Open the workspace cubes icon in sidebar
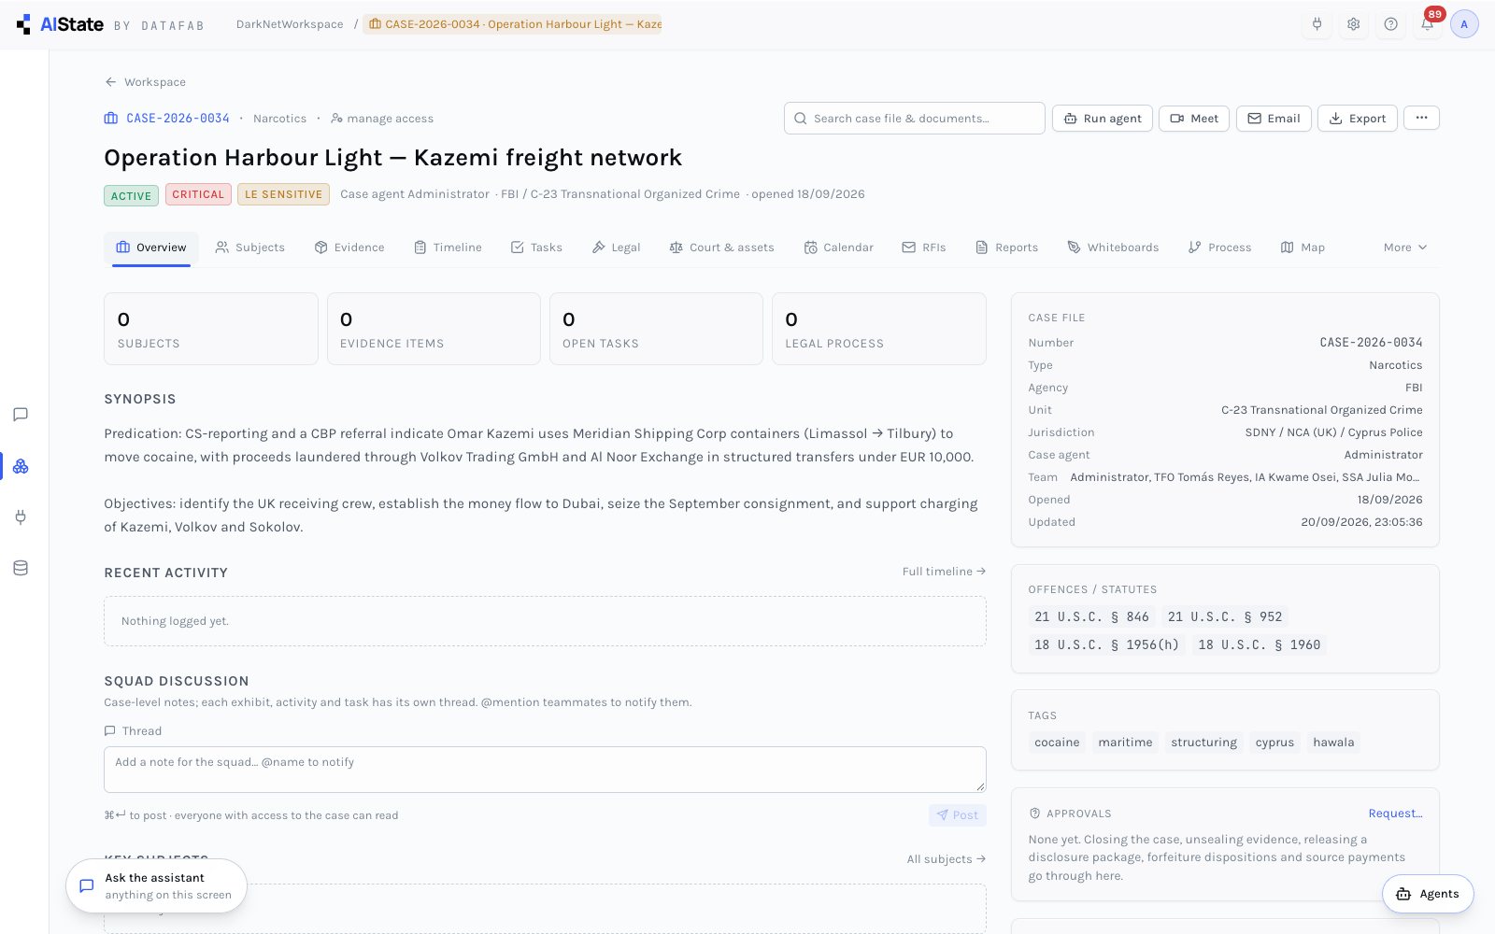The width and height of the screenshot is (1495, 934). click(21, 466)
